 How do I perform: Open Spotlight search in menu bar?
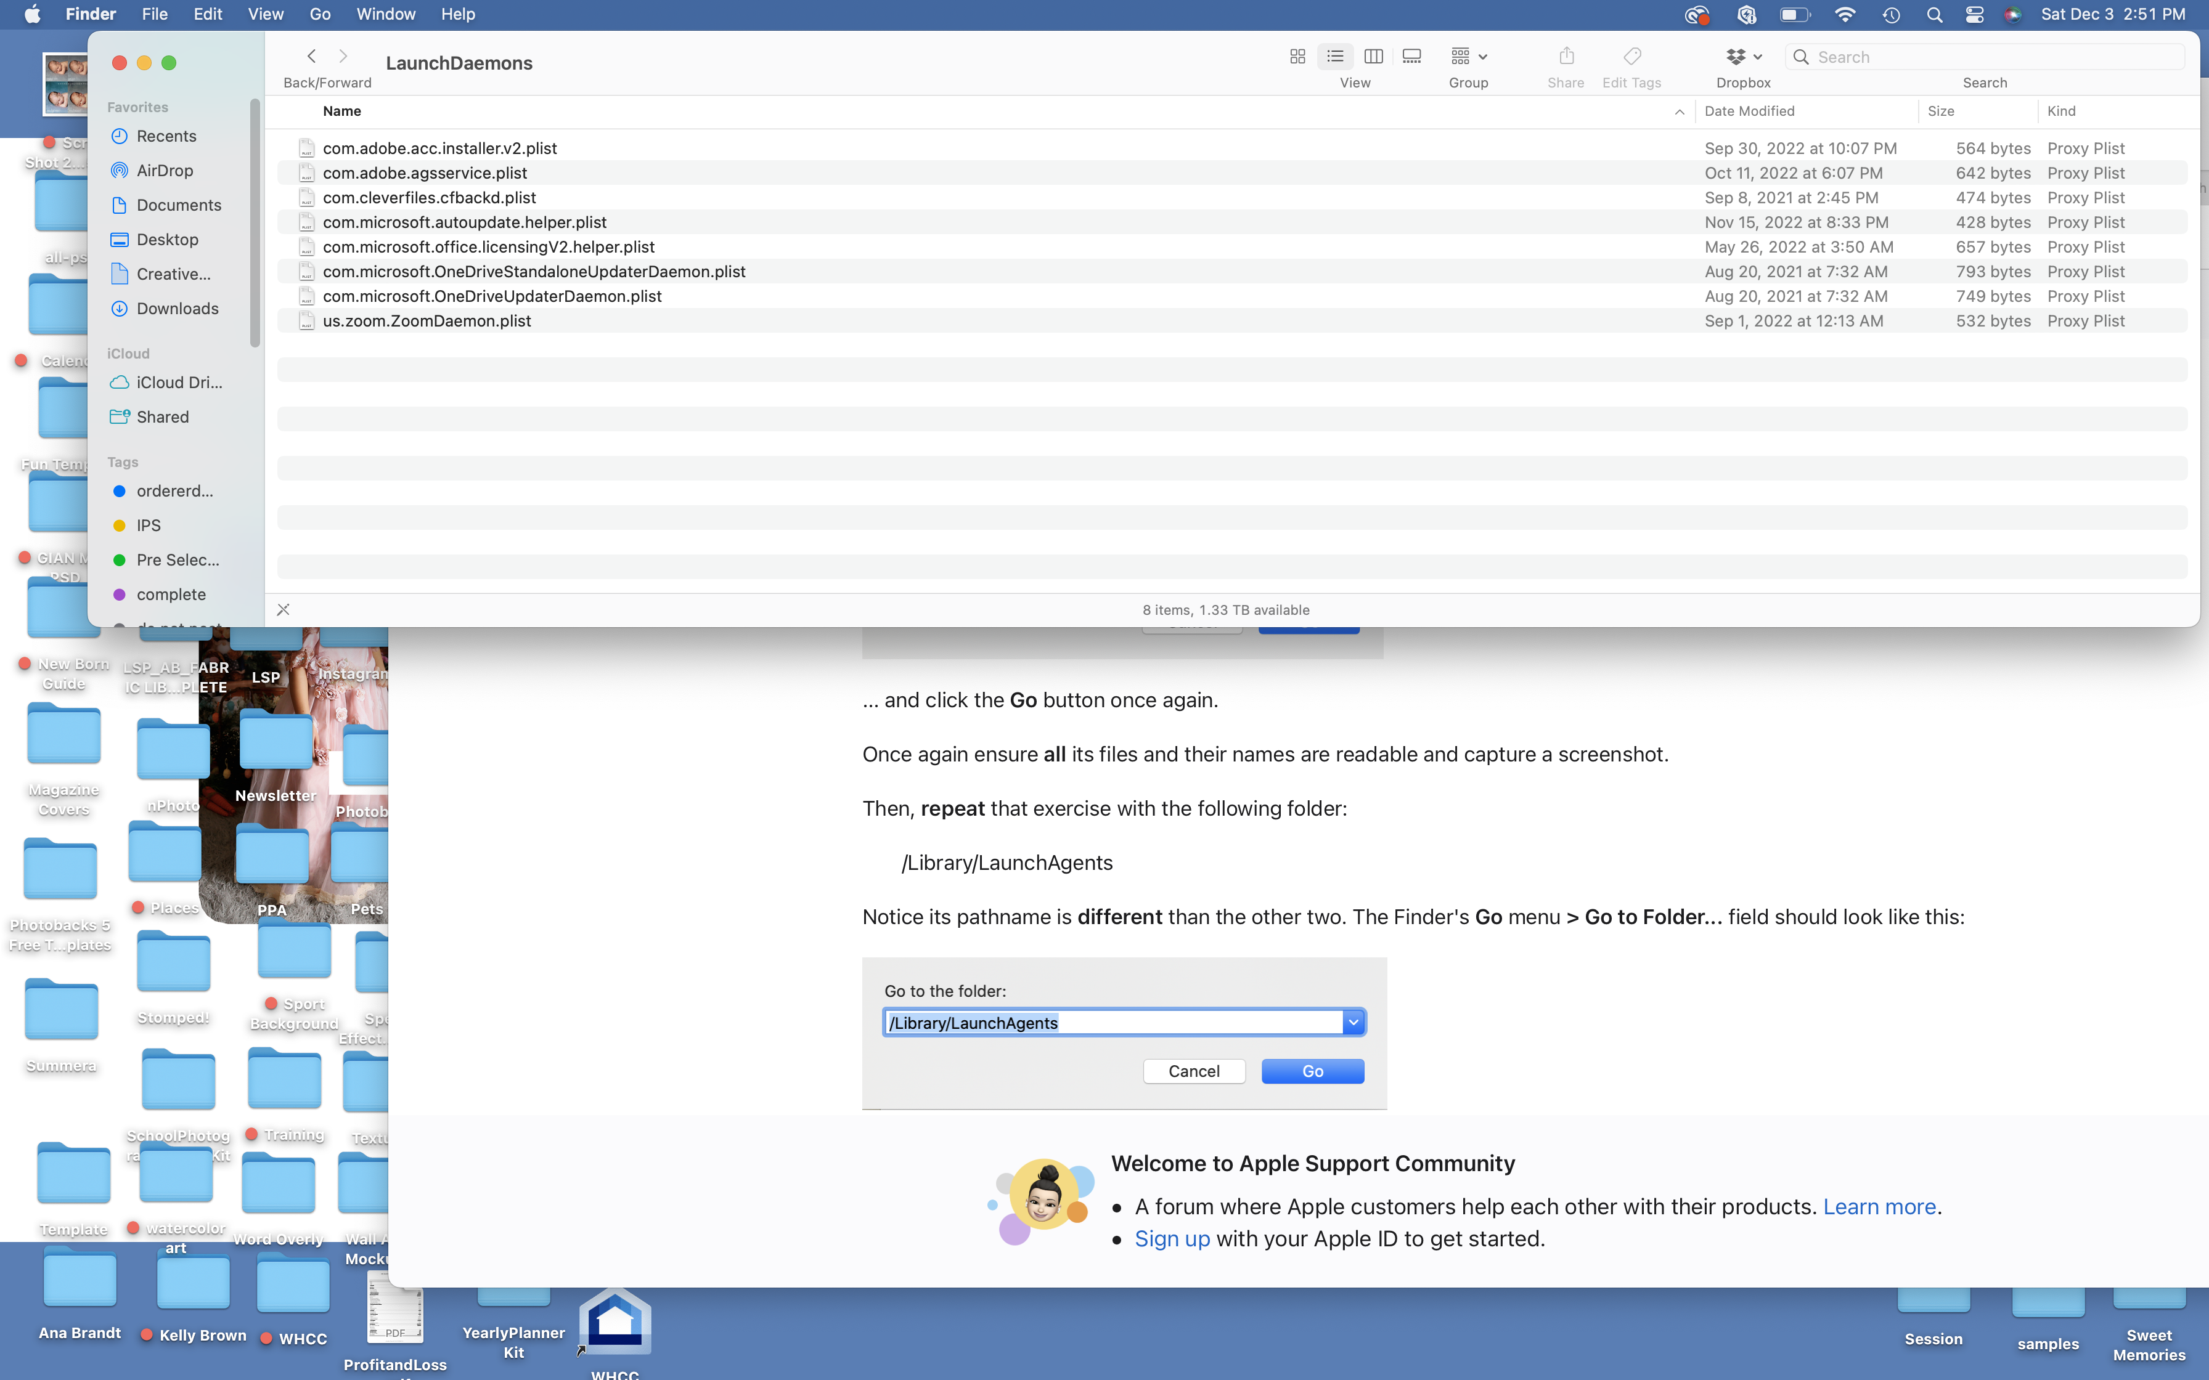point(1933,15)
